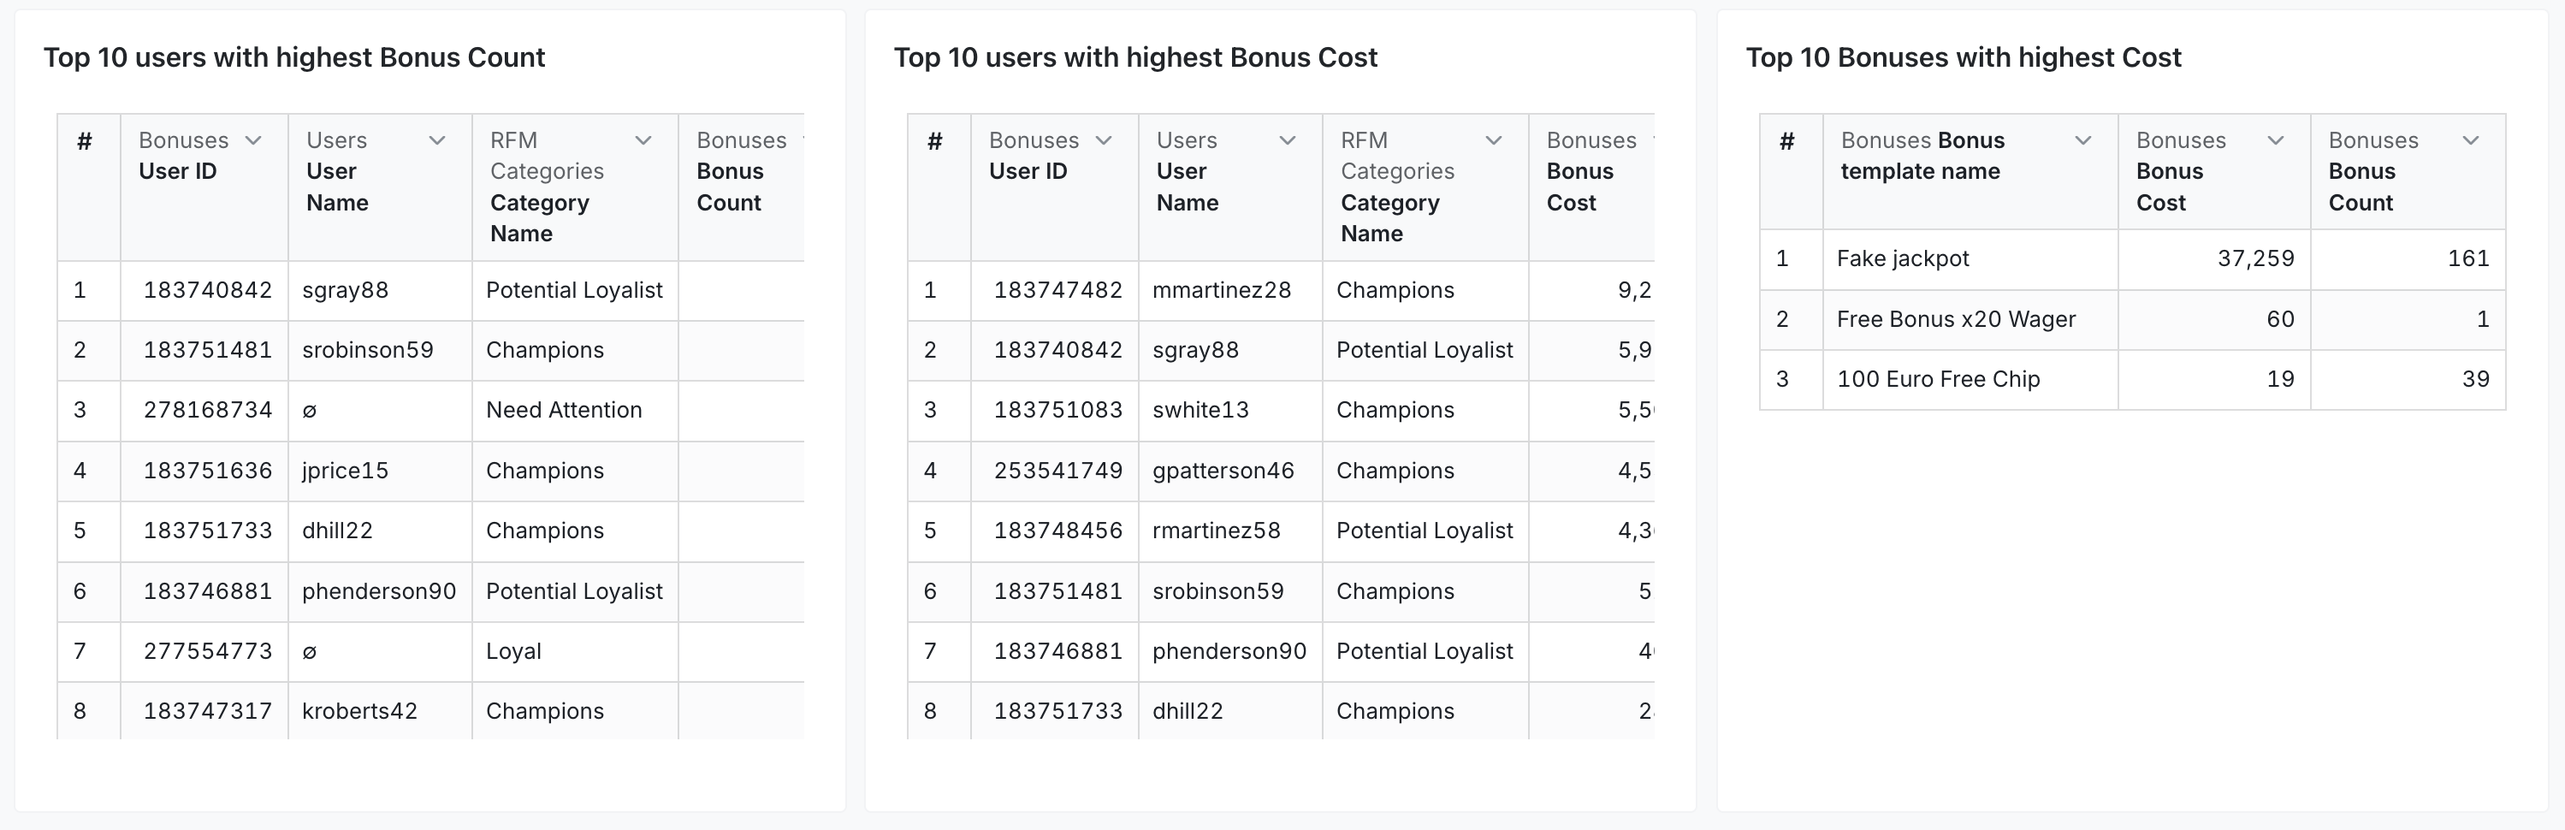This screenshot has width=2565, height=830.
Task: Open Category Name column menu in Bonus Count table
Action: (x=643, y=140)
